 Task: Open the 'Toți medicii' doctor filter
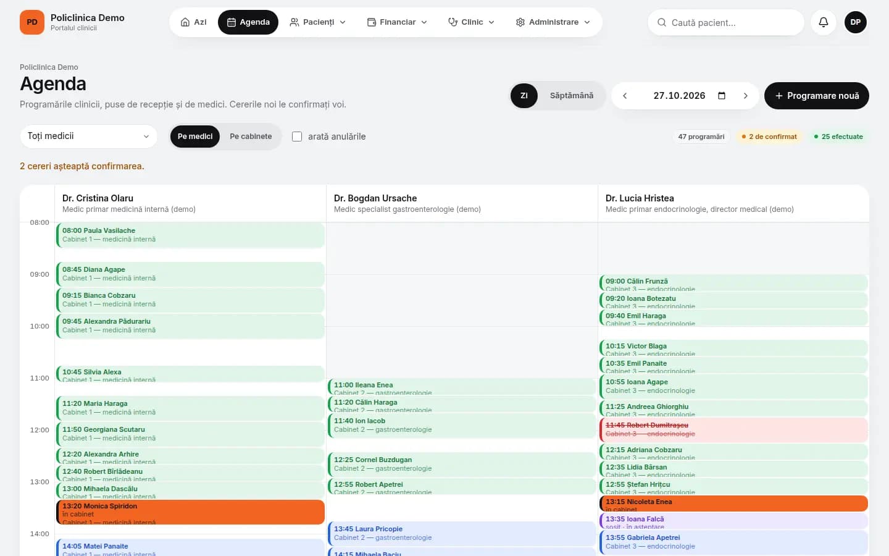pos(88,136)
